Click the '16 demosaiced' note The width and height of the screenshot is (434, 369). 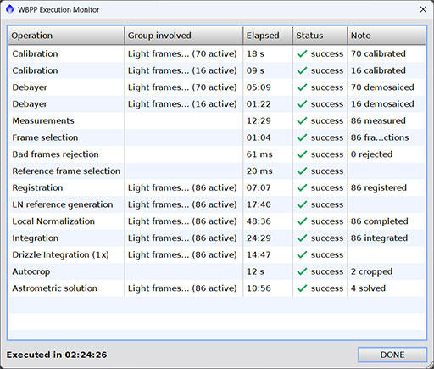382,103
